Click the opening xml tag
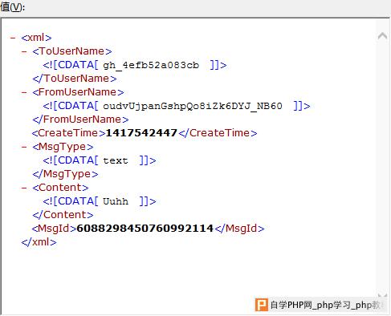This screenshot has height=316, width=391. [x=36, y=38]
